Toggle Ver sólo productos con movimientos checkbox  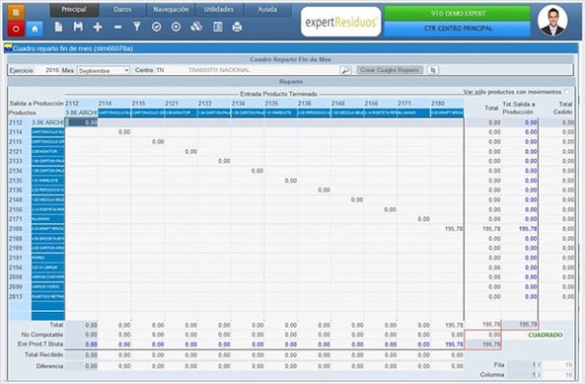pos(566,92)
